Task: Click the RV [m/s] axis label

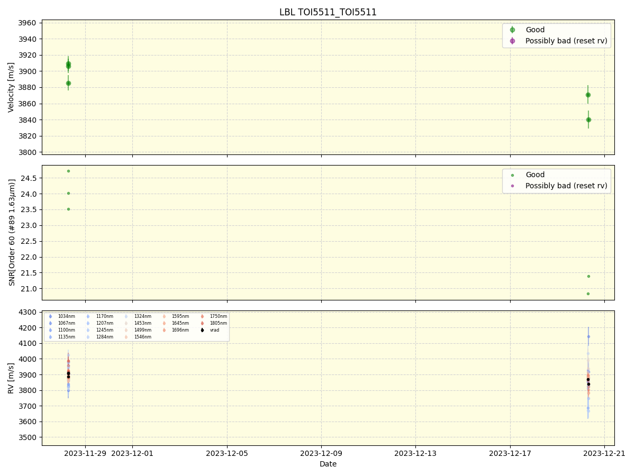Action: (x=11, y=378)
